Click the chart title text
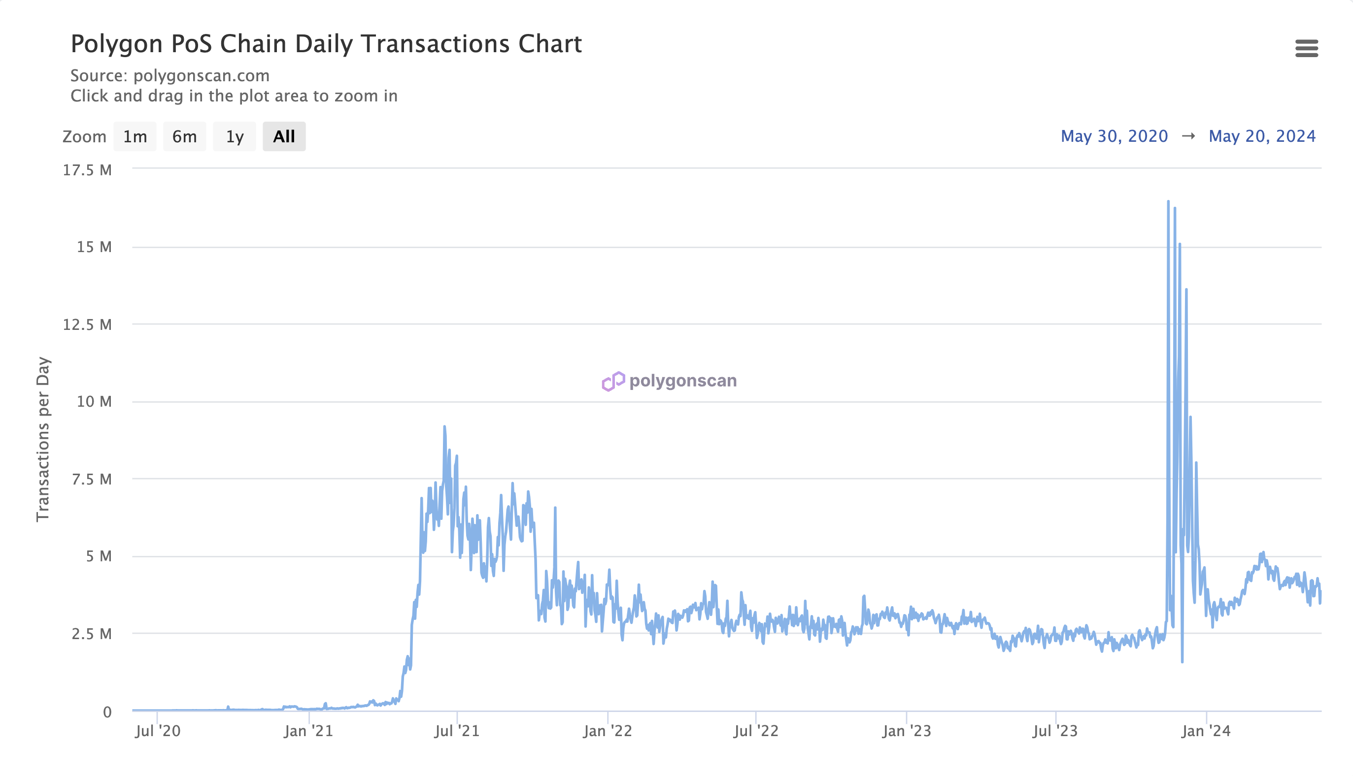 [x=326, y=44]
